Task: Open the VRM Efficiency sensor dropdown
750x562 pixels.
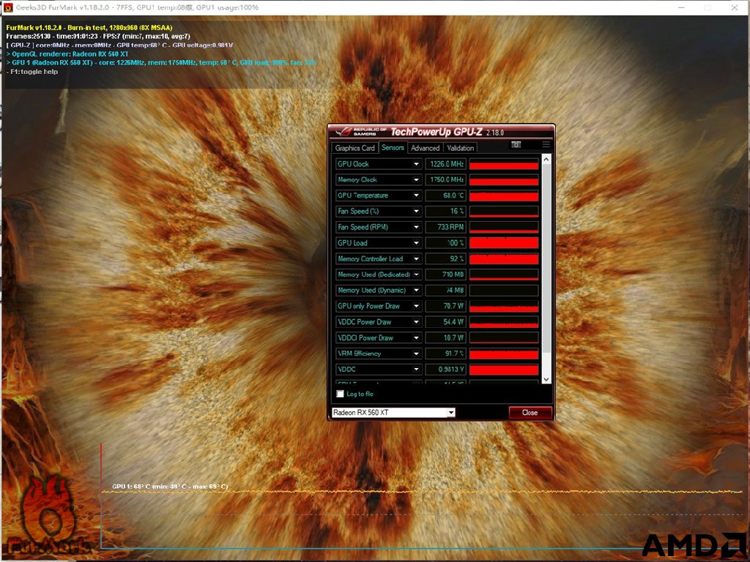Action: point(416,353)
